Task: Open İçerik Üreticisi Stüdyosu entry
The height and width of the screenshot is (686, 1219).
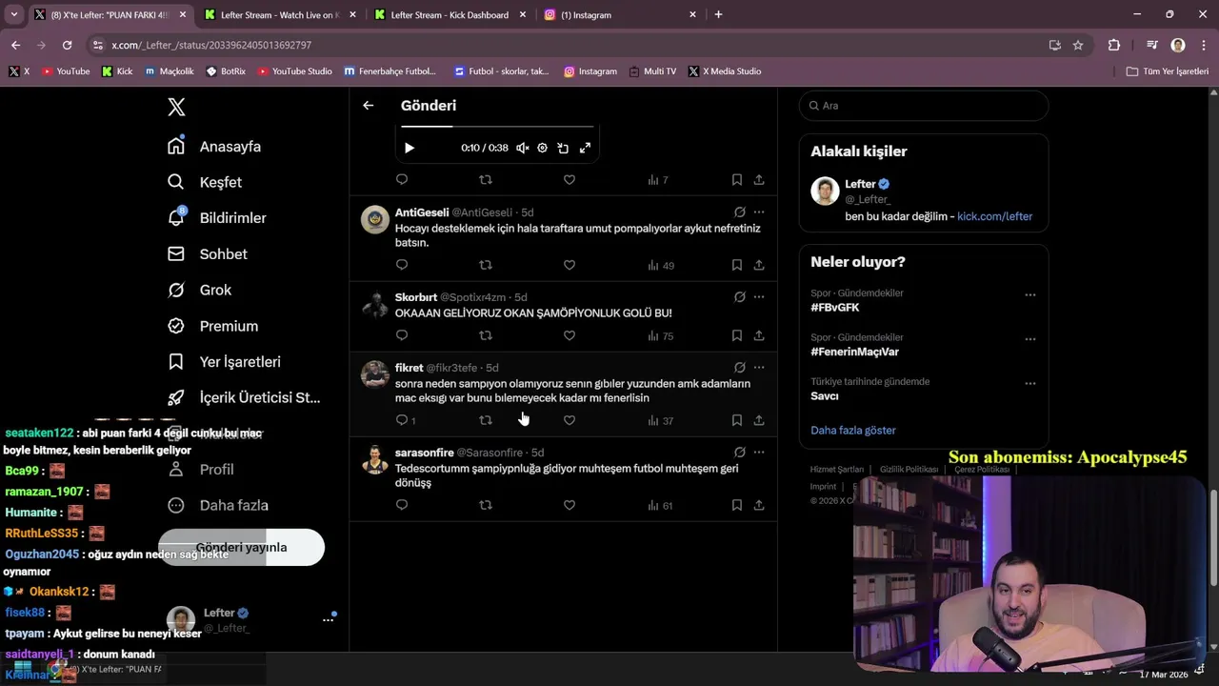Action: point(244,397)
